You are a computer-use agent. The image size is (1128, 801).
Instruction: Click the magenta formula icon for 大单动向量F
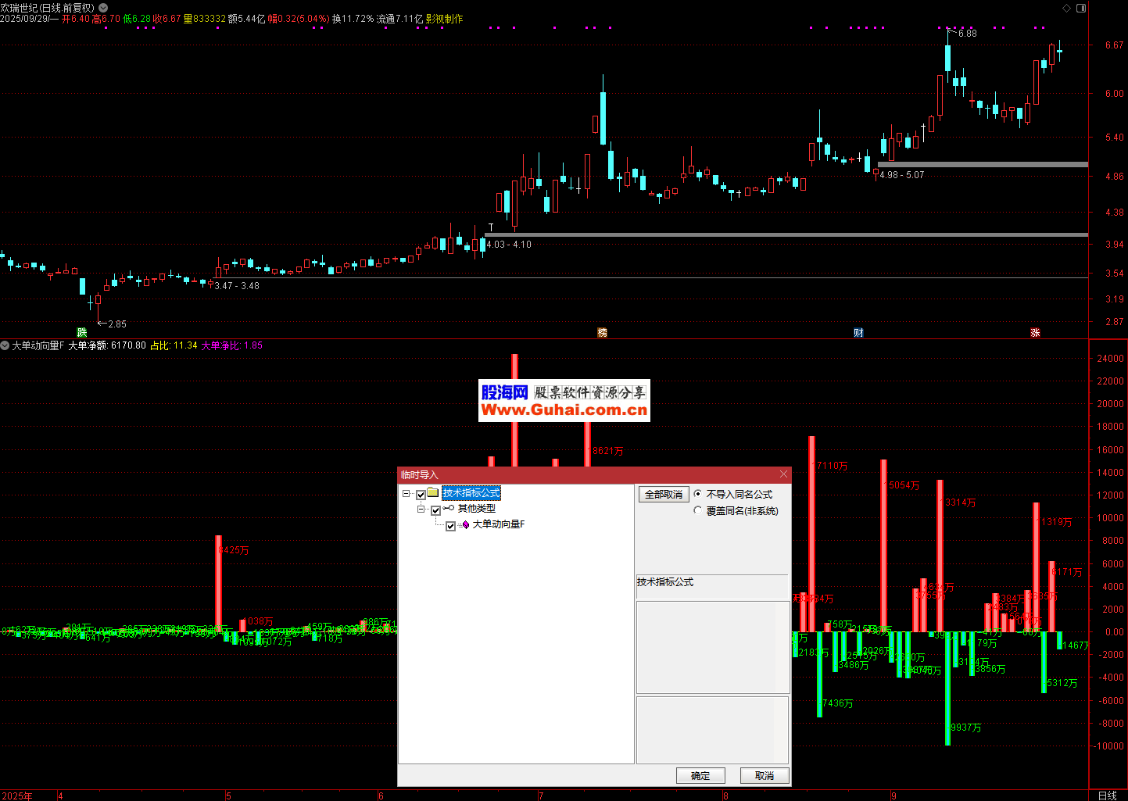click(x=465, y=525)
